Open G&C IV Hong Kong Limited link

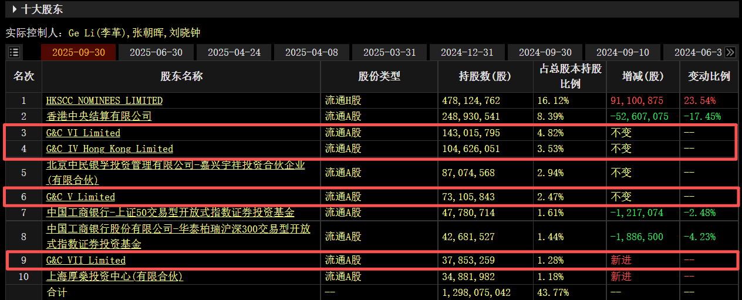pyautogui.click(x=110, y=149)
